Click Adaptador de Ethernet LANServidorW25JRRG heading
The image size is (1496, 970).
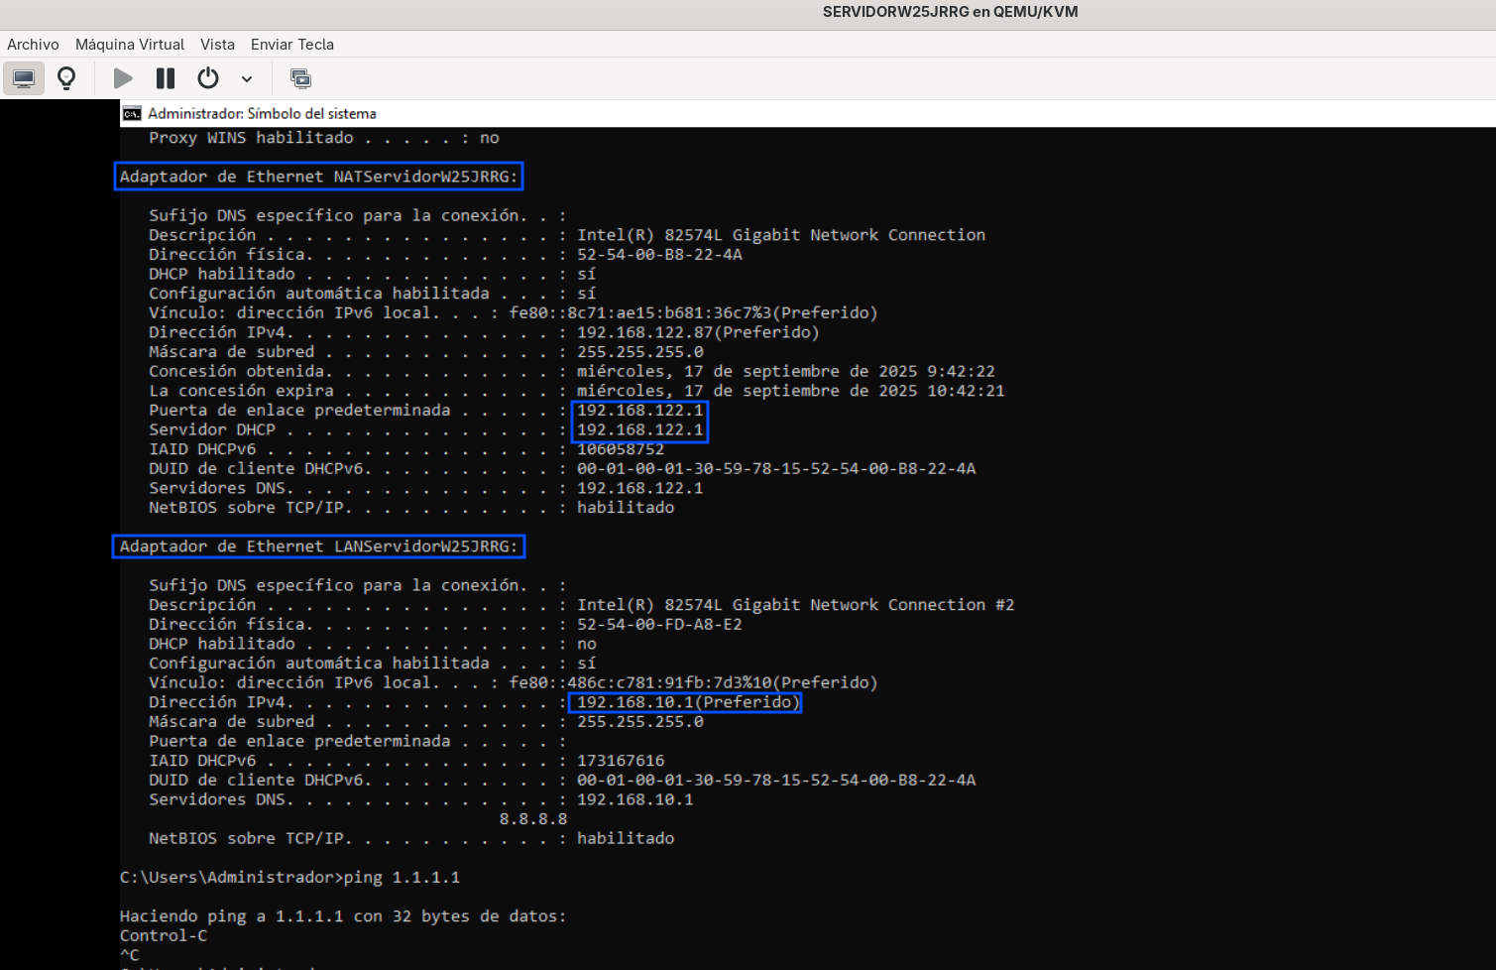tap(318, 546)
